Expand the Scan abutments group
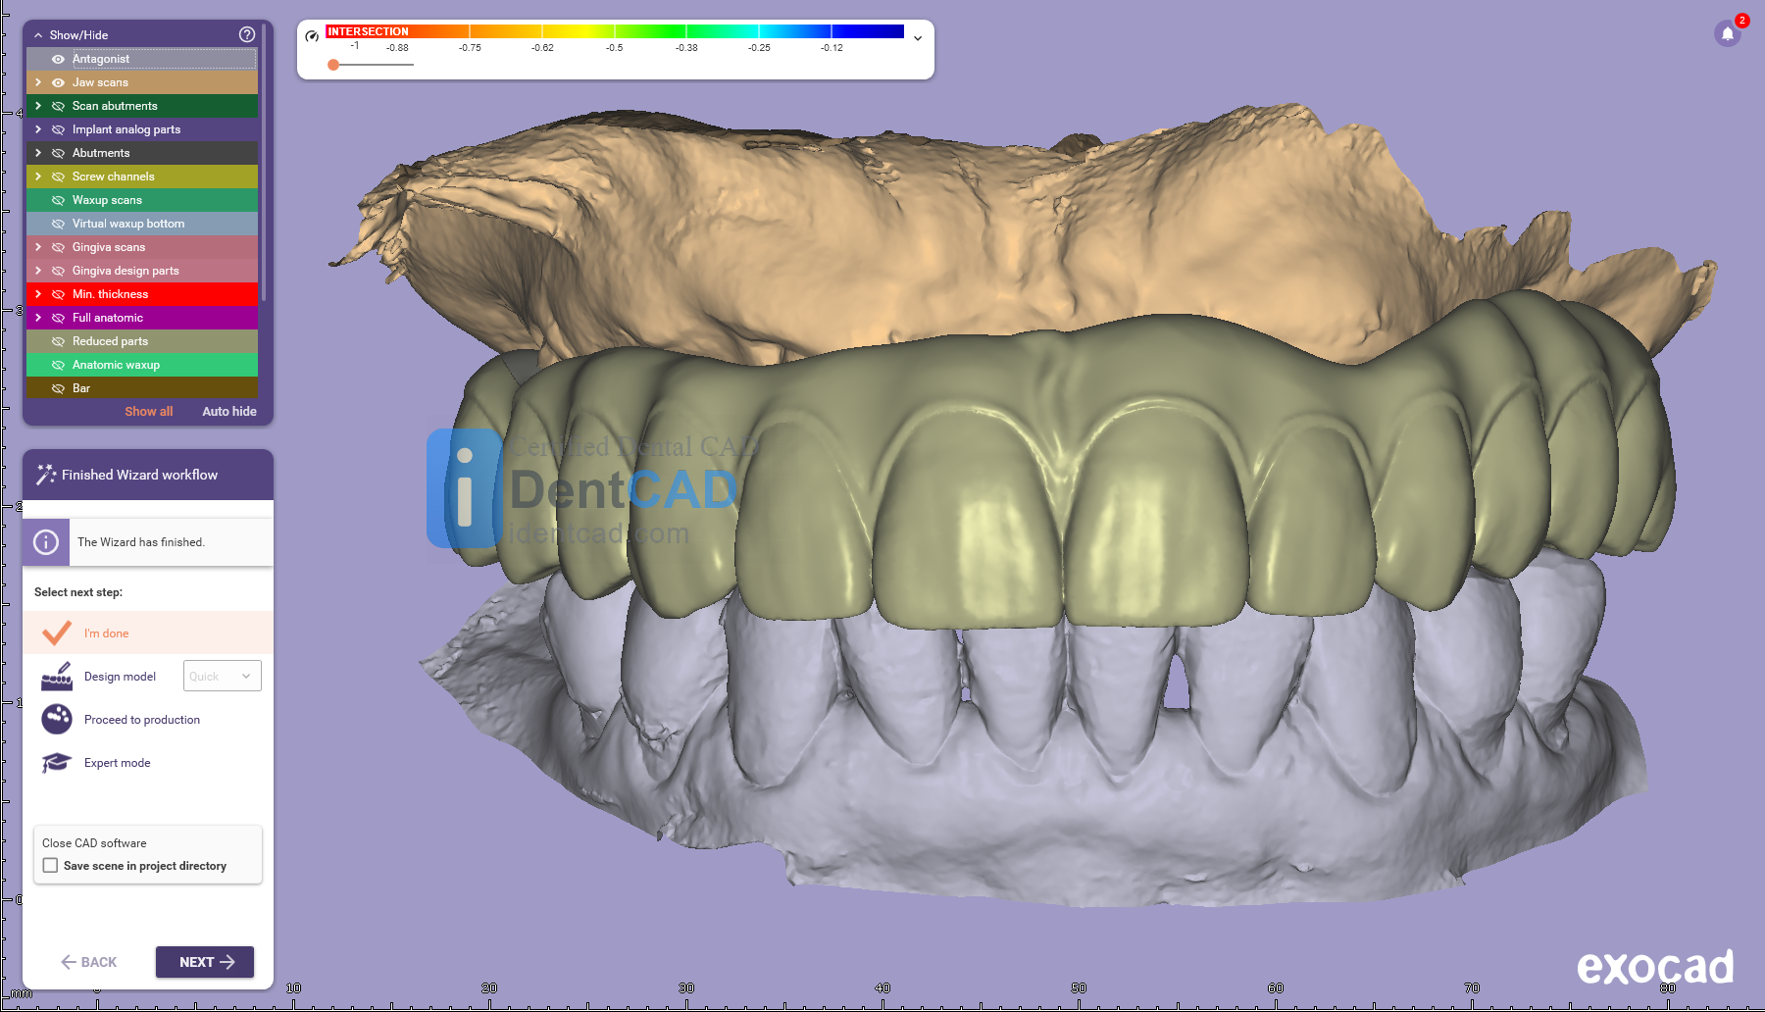 38,106
